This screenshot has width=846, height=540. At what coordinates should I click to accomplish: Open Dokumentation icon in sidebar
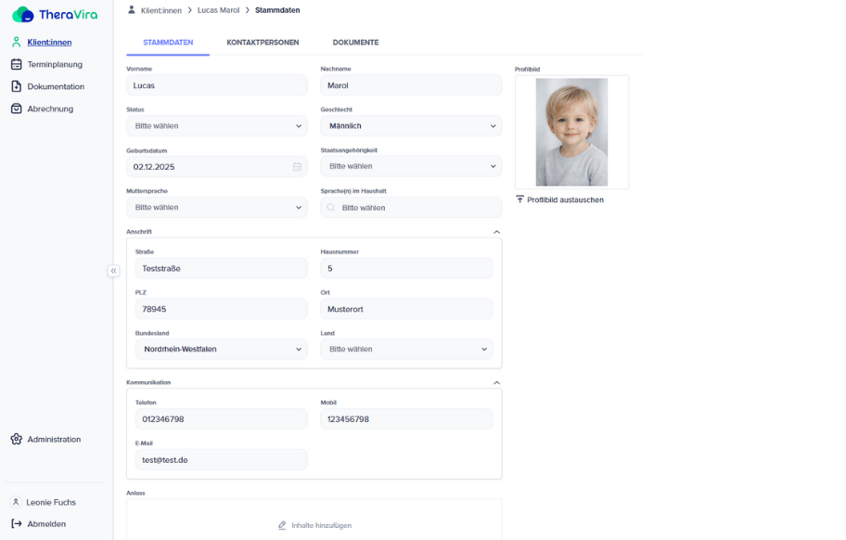17,86
